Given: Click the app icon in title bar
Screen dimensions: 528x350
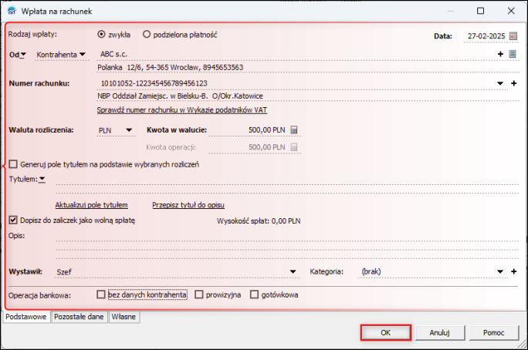Looking at the screenshot, I should click(12, 11).
